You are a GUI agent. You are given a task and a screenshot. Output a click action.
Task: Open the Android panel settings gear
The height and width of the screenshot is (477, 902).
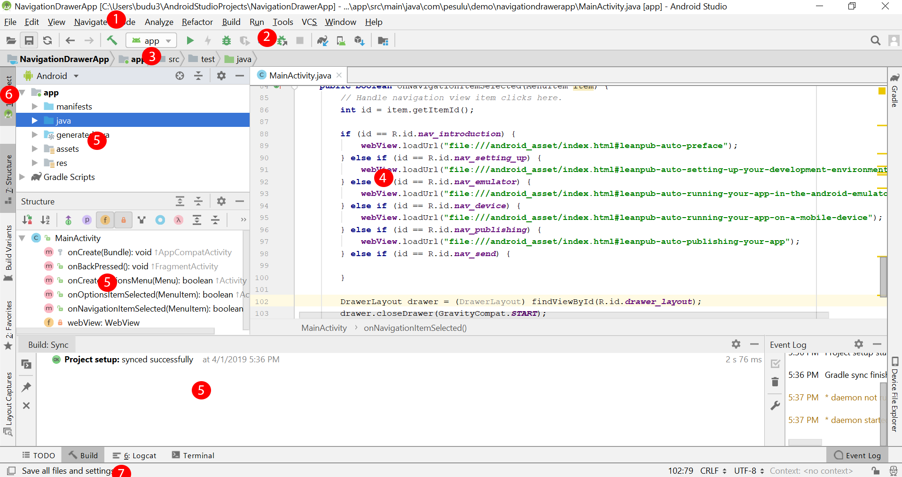221,75
